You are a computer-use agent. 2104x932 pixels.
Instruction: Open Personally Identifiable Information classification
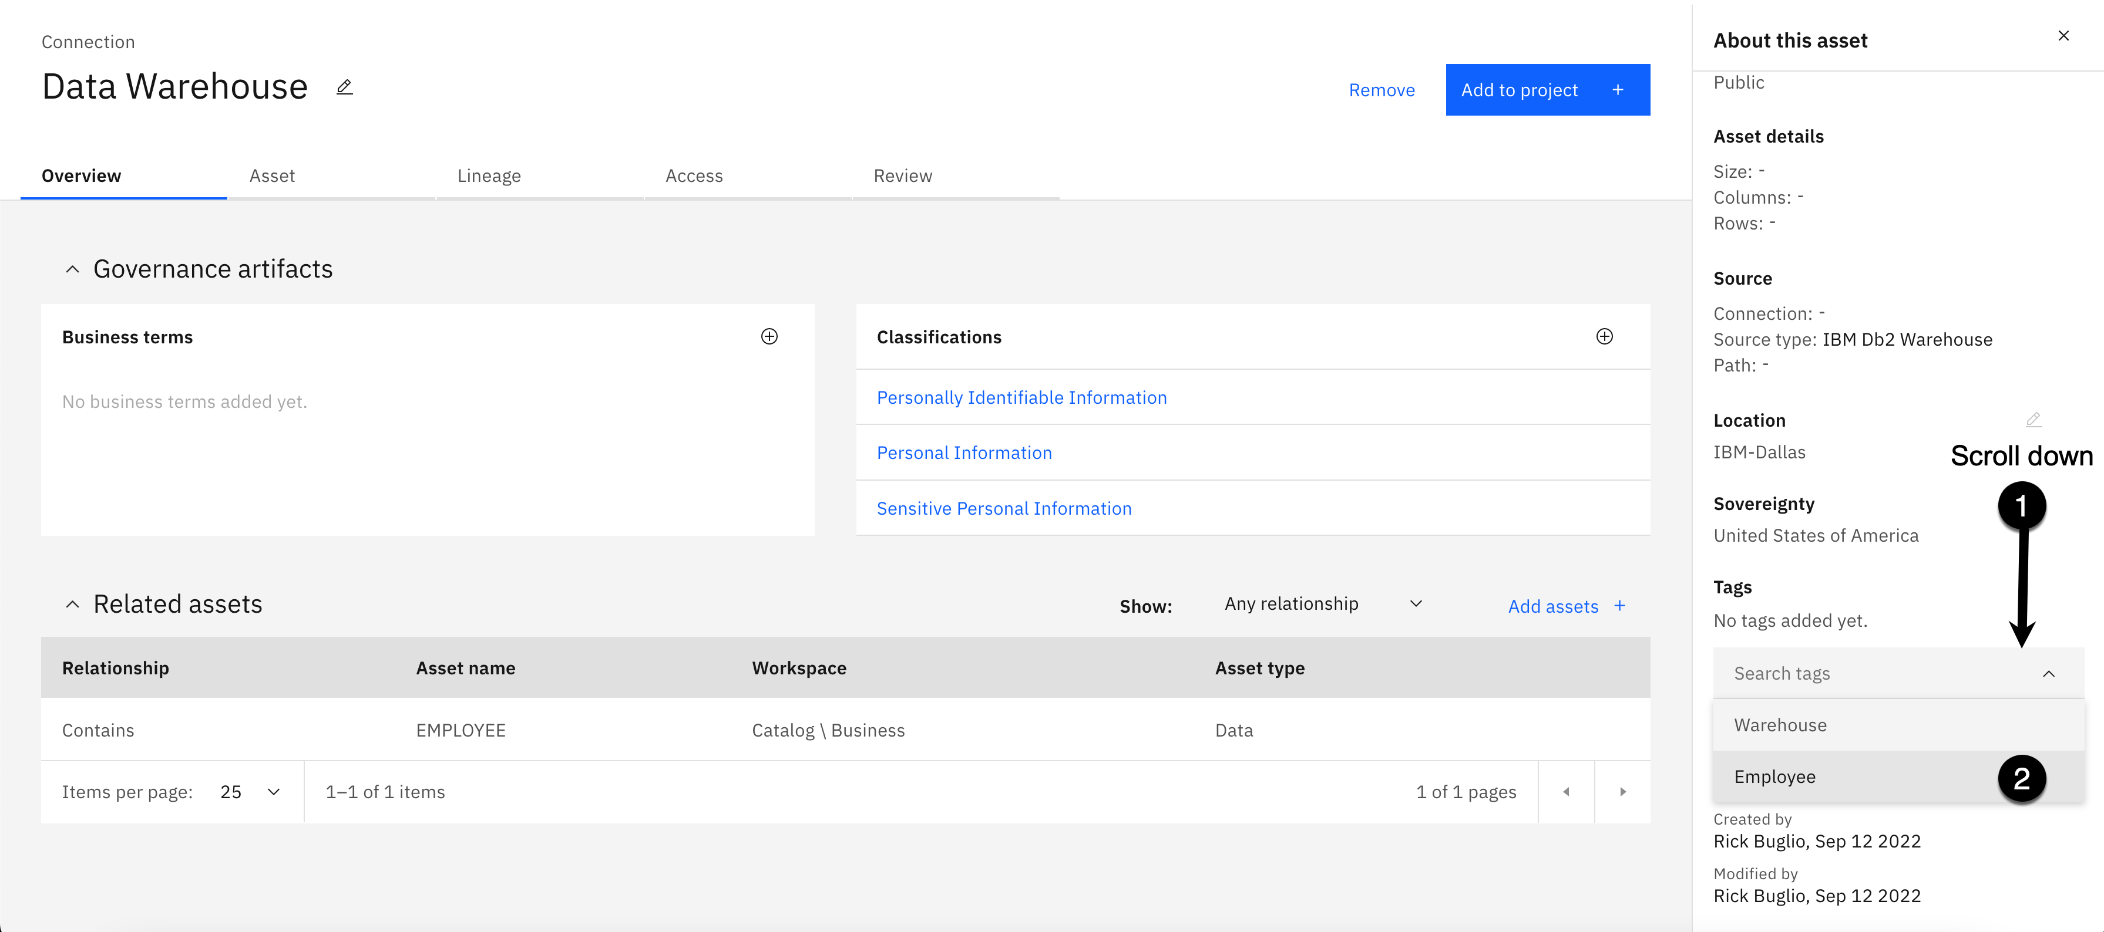click(1021, 397)
